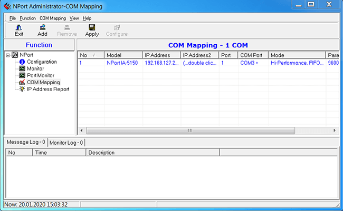This screenshot has height=211, width=343.
Task: Click the Port Monitor icon in tree
Action: click(x=22, y=75)
